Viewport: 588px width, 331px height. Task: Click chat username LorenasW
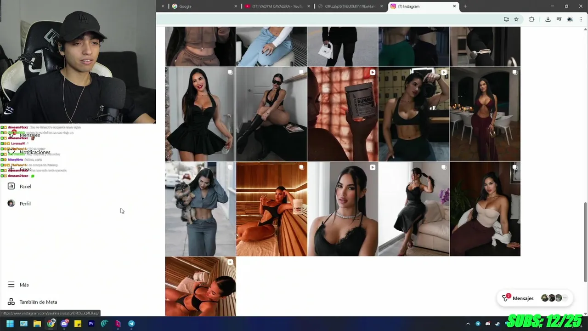pos(17,143)
